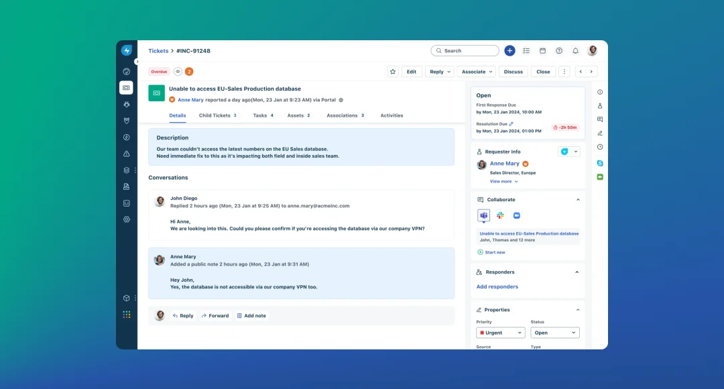Image resolution: width=724 pixels, height=389 pixels.
Task: Switch to the Child Tickets tab
Action: (x=218, y=115)
